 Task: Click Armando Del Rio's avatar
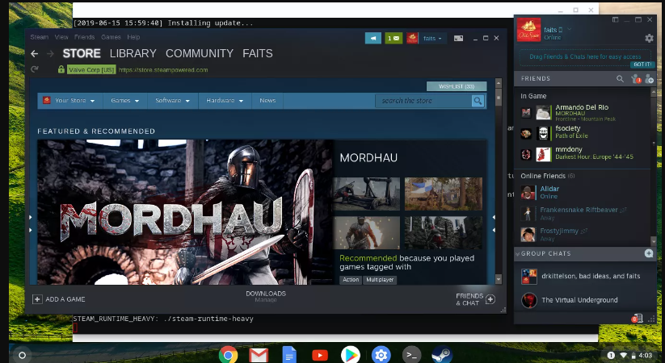click(543, 113)
